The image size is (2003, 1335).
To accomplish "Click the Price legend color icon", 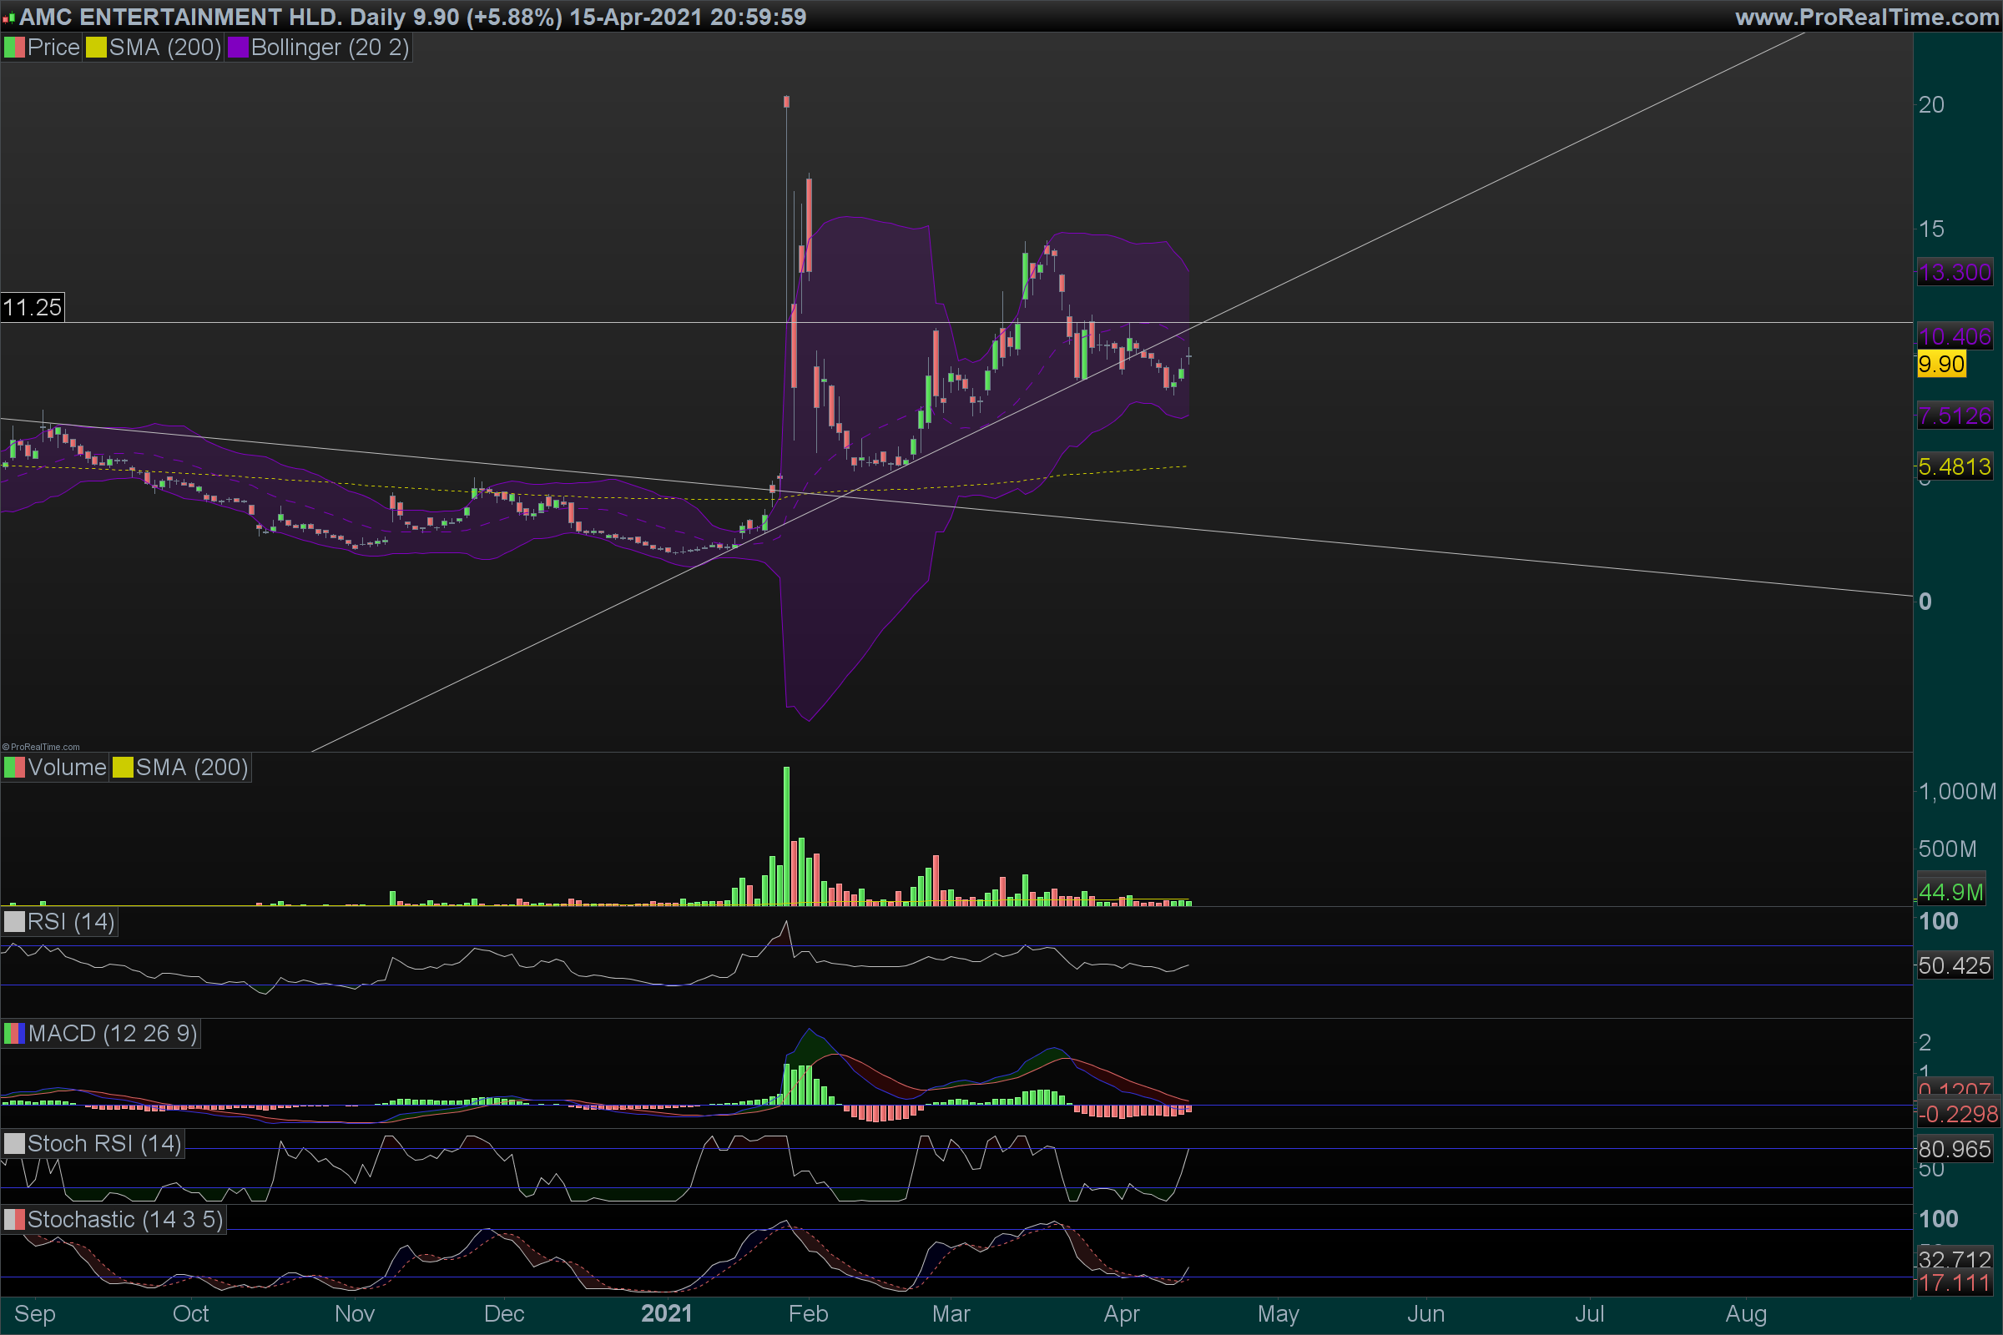I will [x=14, y=48].
